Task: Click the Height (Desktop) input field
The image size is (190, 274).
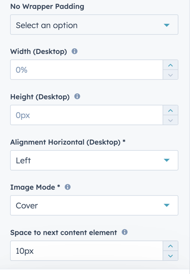Action: [86, 115]
